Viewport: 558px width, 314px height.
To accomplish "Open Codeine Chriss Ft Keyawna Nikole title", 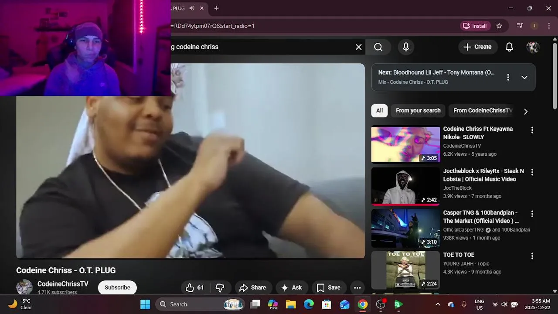I will coord(478,133).
